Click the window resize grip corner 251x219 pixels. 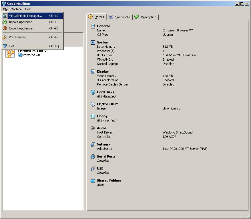coord(248,216)
